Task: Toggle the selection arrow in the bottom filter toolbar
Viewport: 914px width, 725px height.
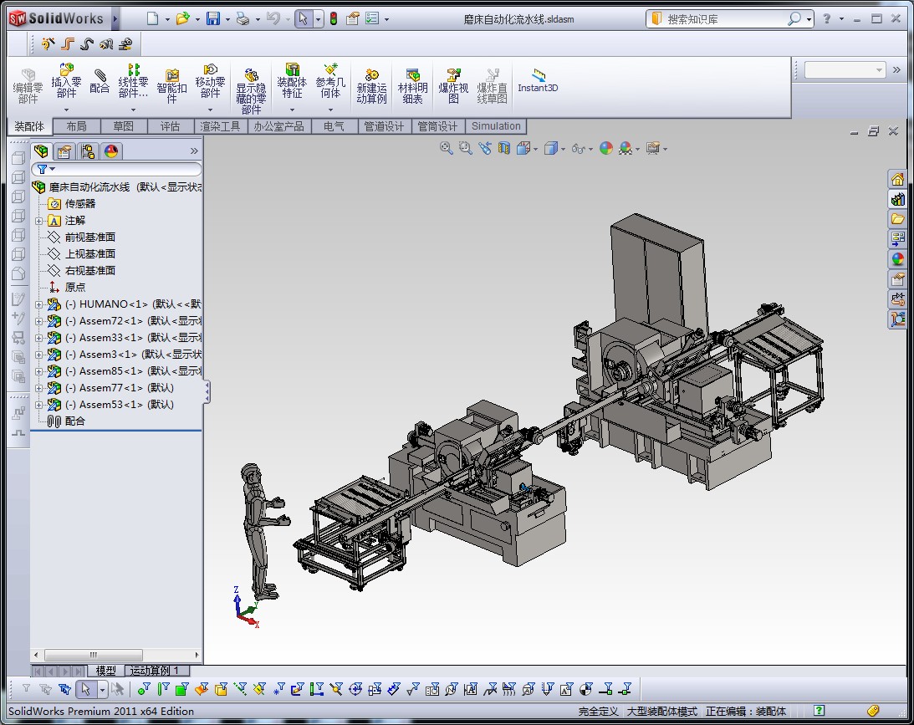Action: tap(84, 689)
